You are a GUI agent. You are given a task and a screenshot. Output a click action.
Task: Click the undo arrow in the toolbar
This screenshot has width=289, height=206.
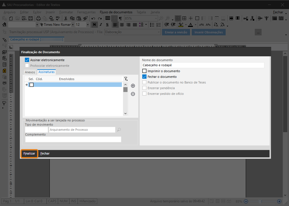click(93, 18)
